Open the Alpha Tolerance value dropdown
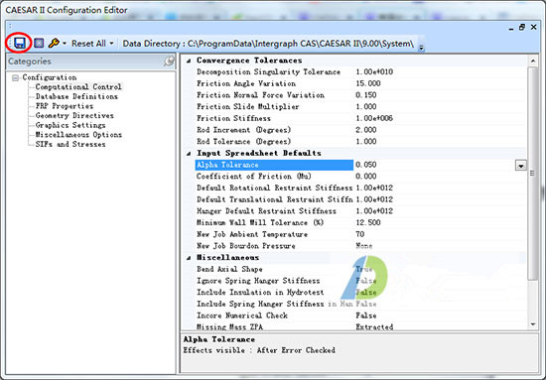Viewport: 546px width, 380px height. click(521, 166)
